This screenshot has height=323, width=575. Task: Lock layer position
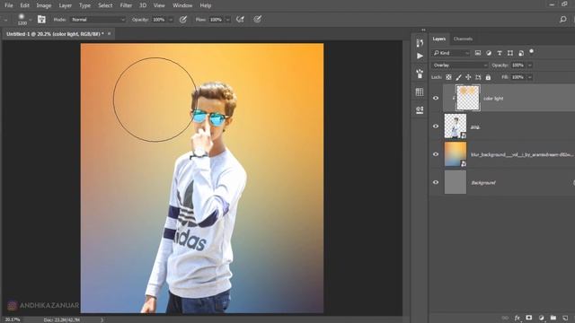[468, 77]
